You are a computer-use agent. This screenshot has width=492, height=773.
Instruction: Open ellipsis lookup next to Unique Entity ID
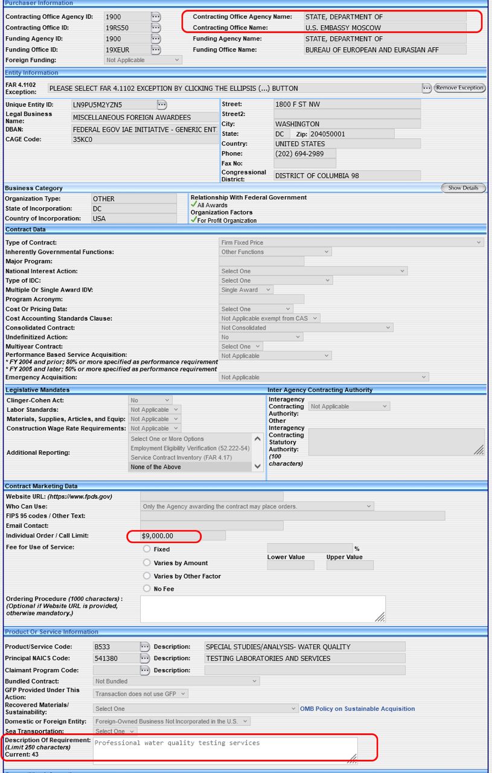(x=162, y=104)
